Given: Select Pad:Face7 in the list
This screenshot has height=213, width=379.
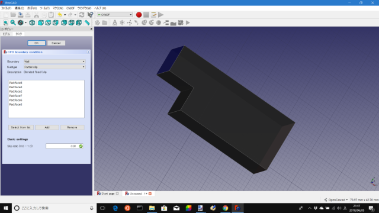Looking at the screenshot, I should tap(16, 96).
